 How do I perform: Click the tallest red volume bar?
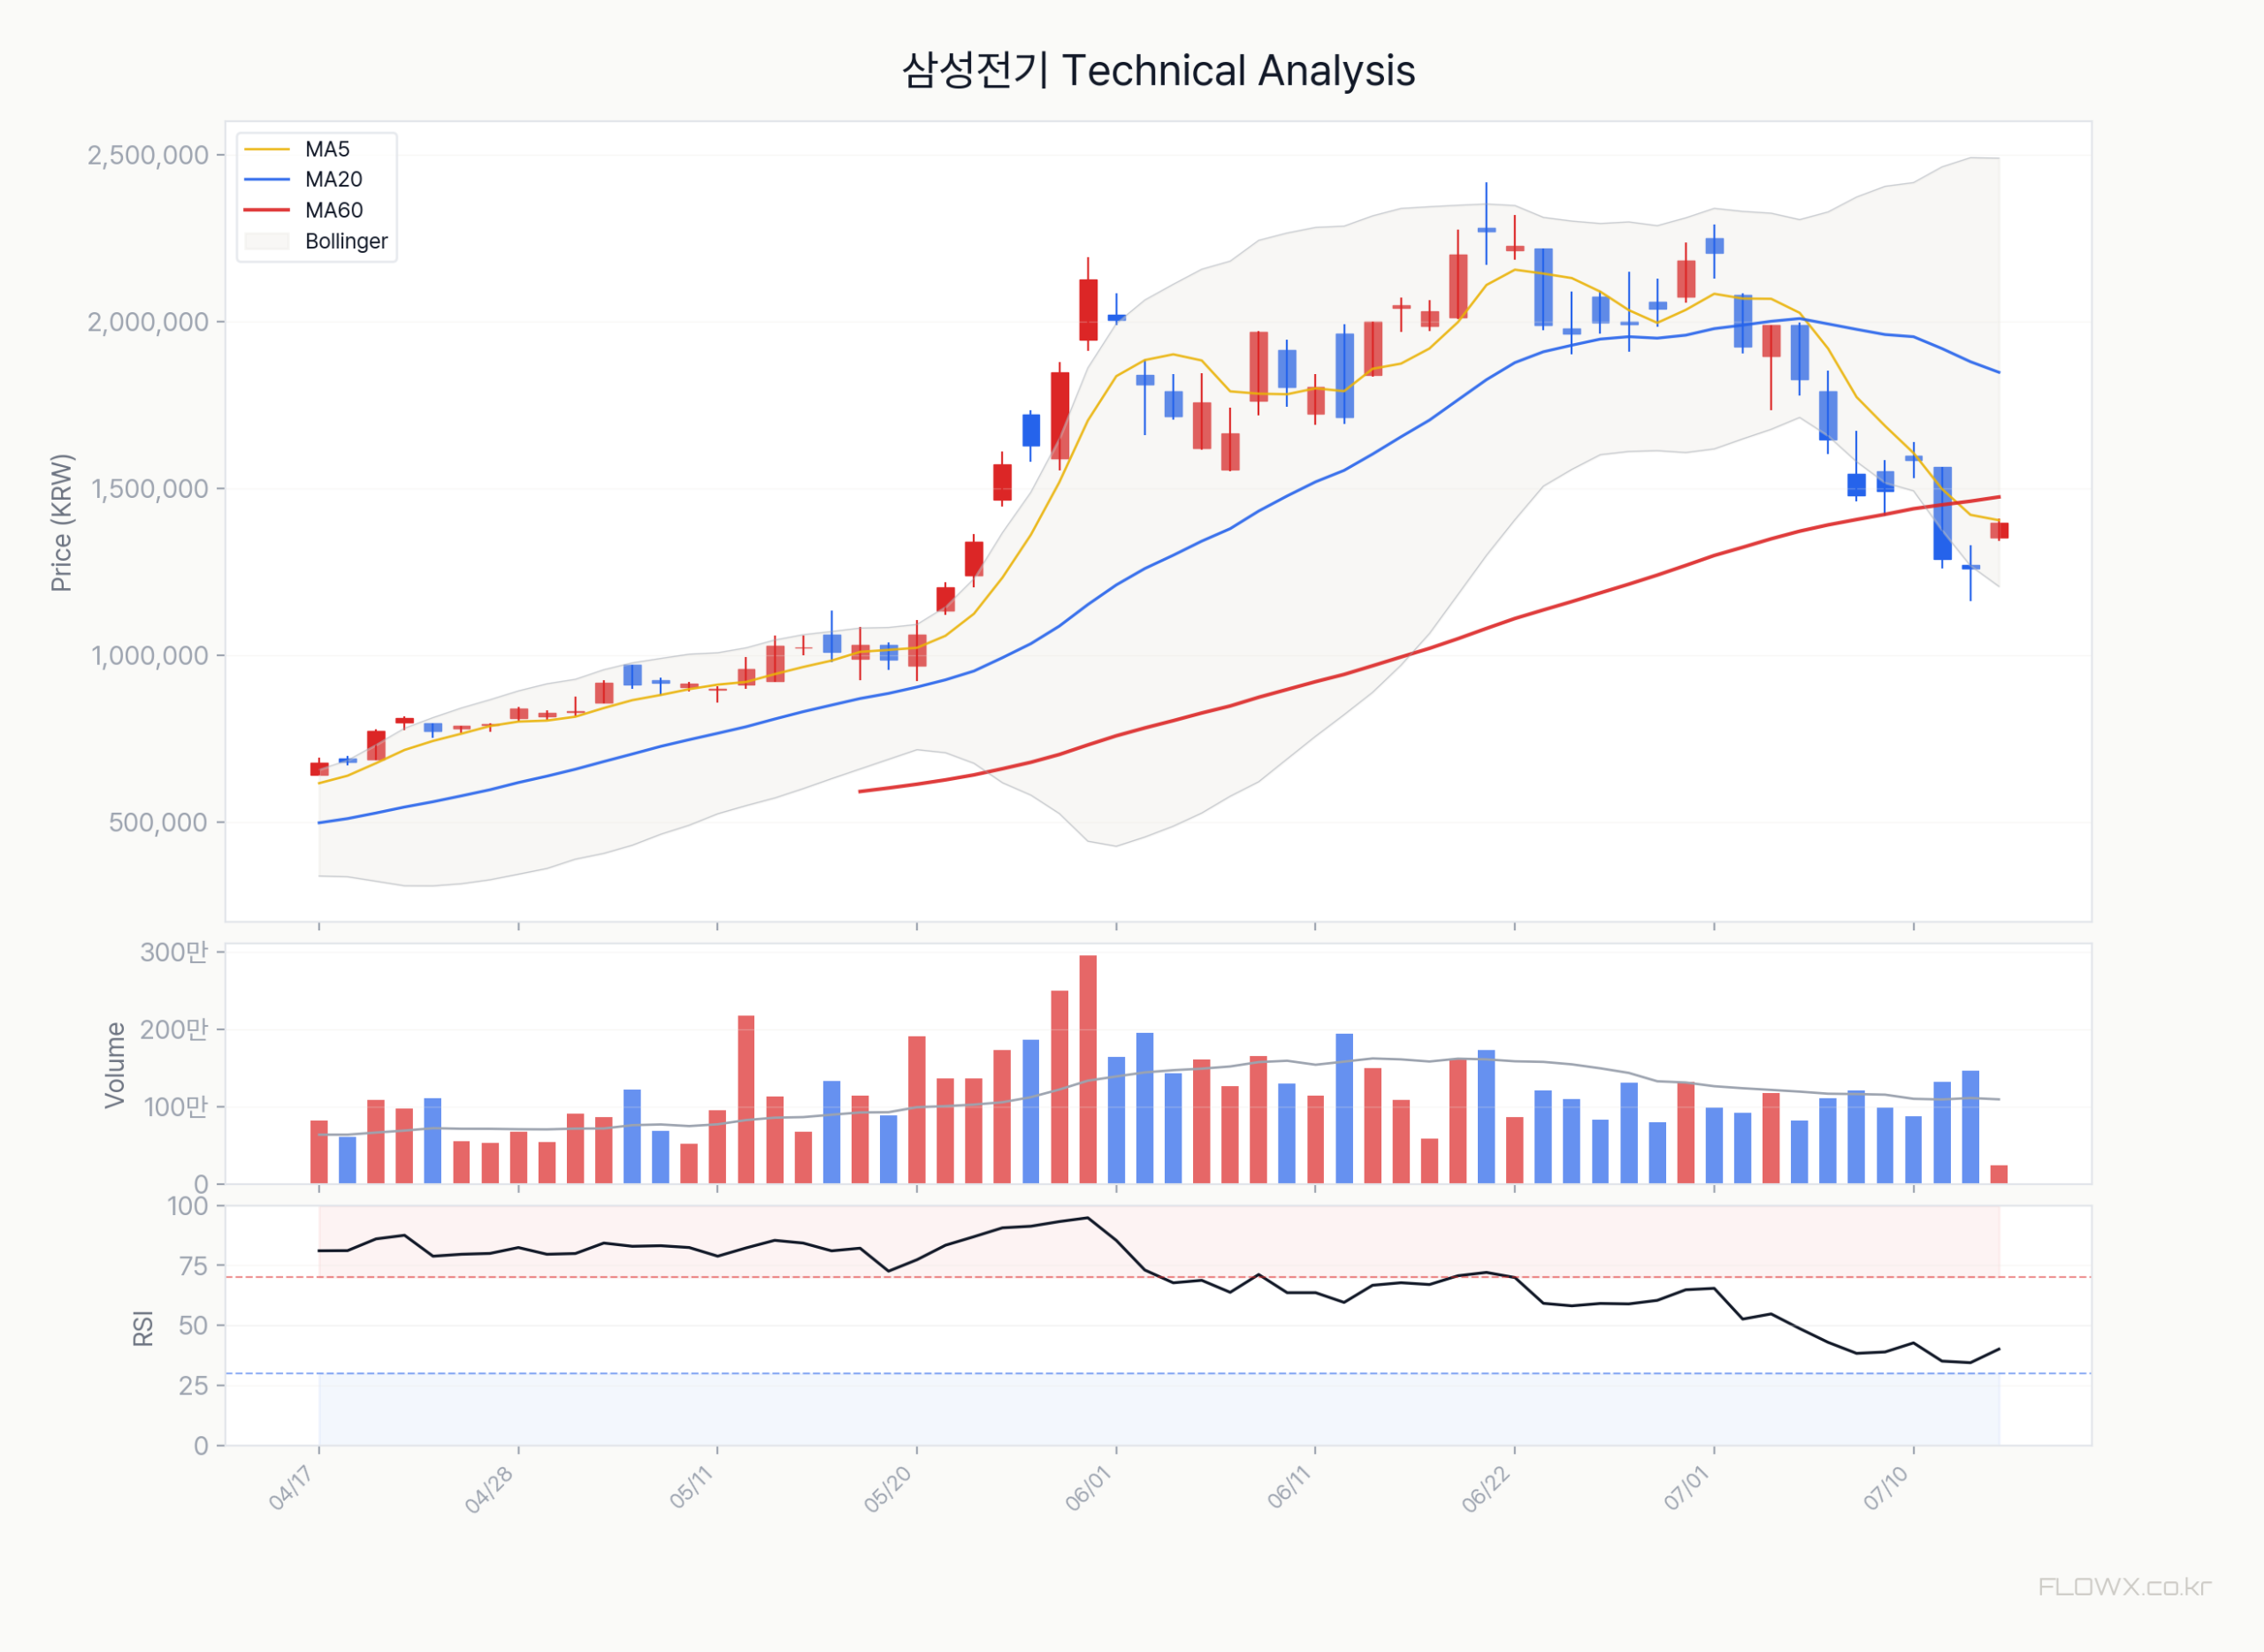(x=1088, y=1070)
